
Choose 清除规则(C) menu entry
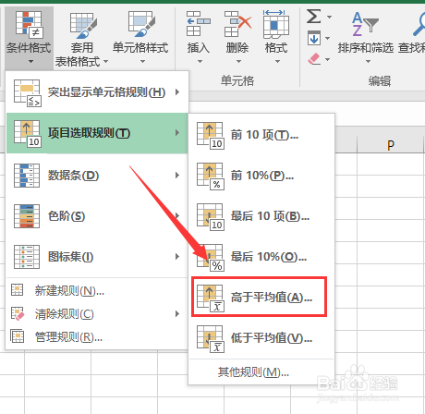pyautogui.click(x=97, y=314)
